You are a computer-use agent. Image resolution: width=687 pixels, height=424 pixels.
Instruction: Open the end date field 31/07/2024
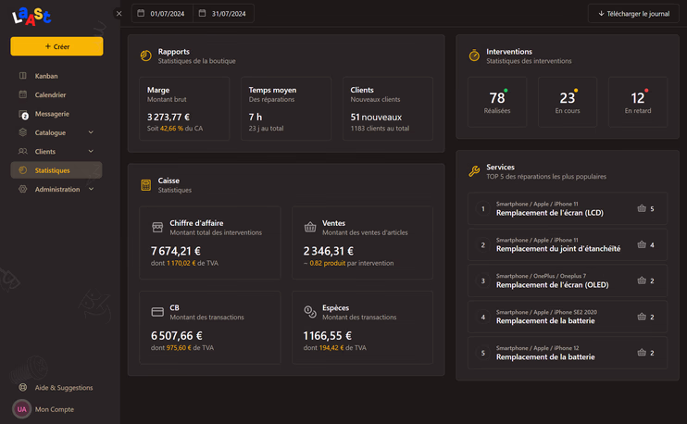tap(223, 14)
